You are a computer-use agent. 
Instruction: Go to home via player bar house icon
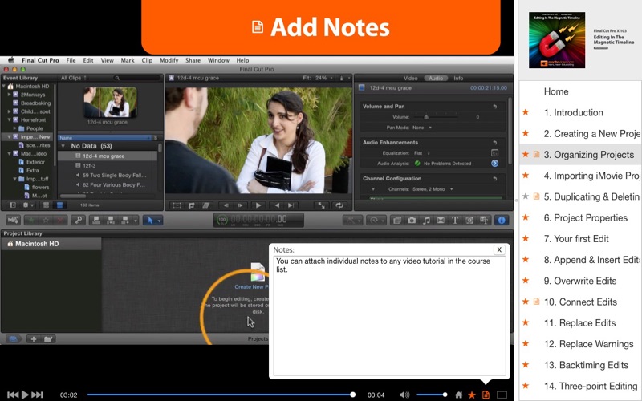459,395
